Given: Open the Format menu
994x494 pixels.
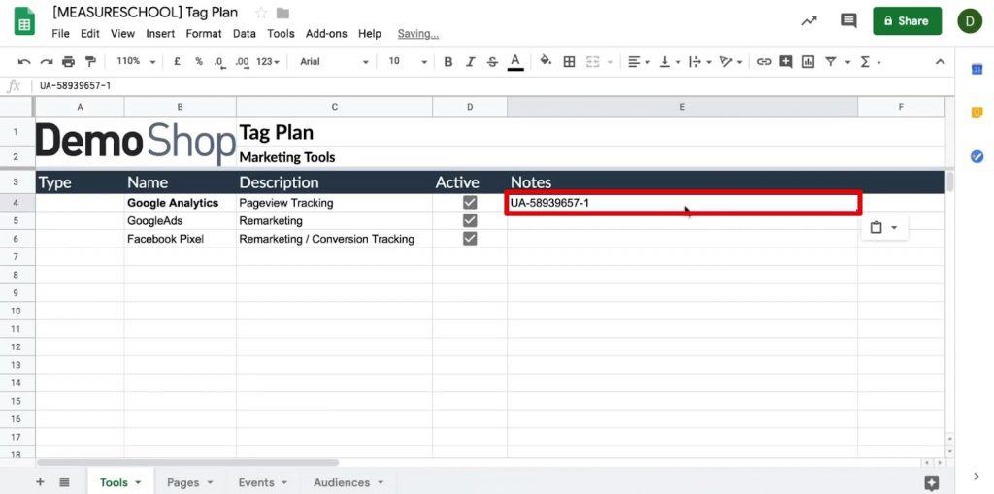Looking at the screenshot, I should [x=204, y=34].
